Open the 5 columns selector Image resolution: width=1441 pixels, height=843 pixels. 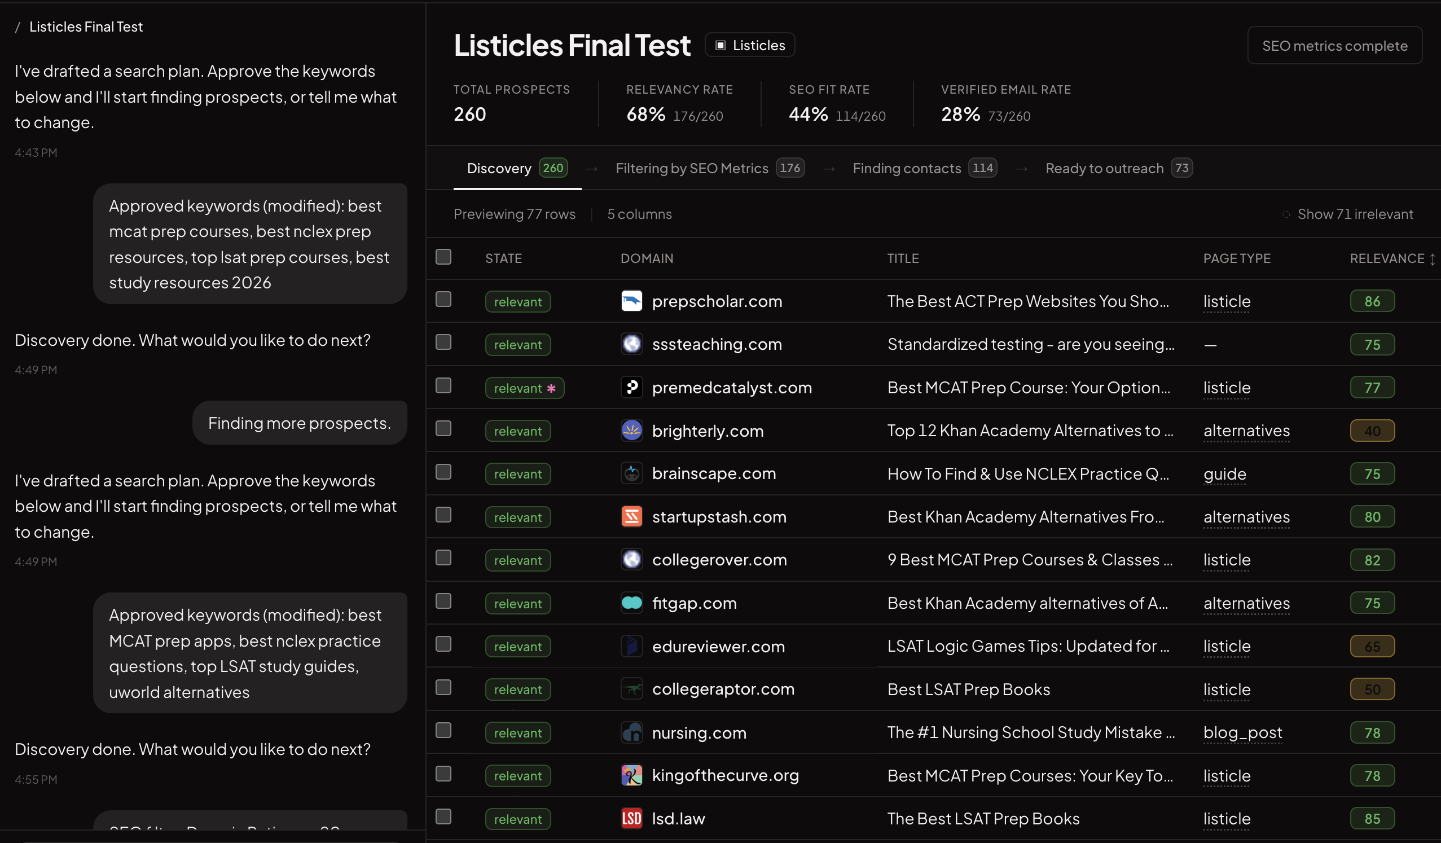click(639, 214)
